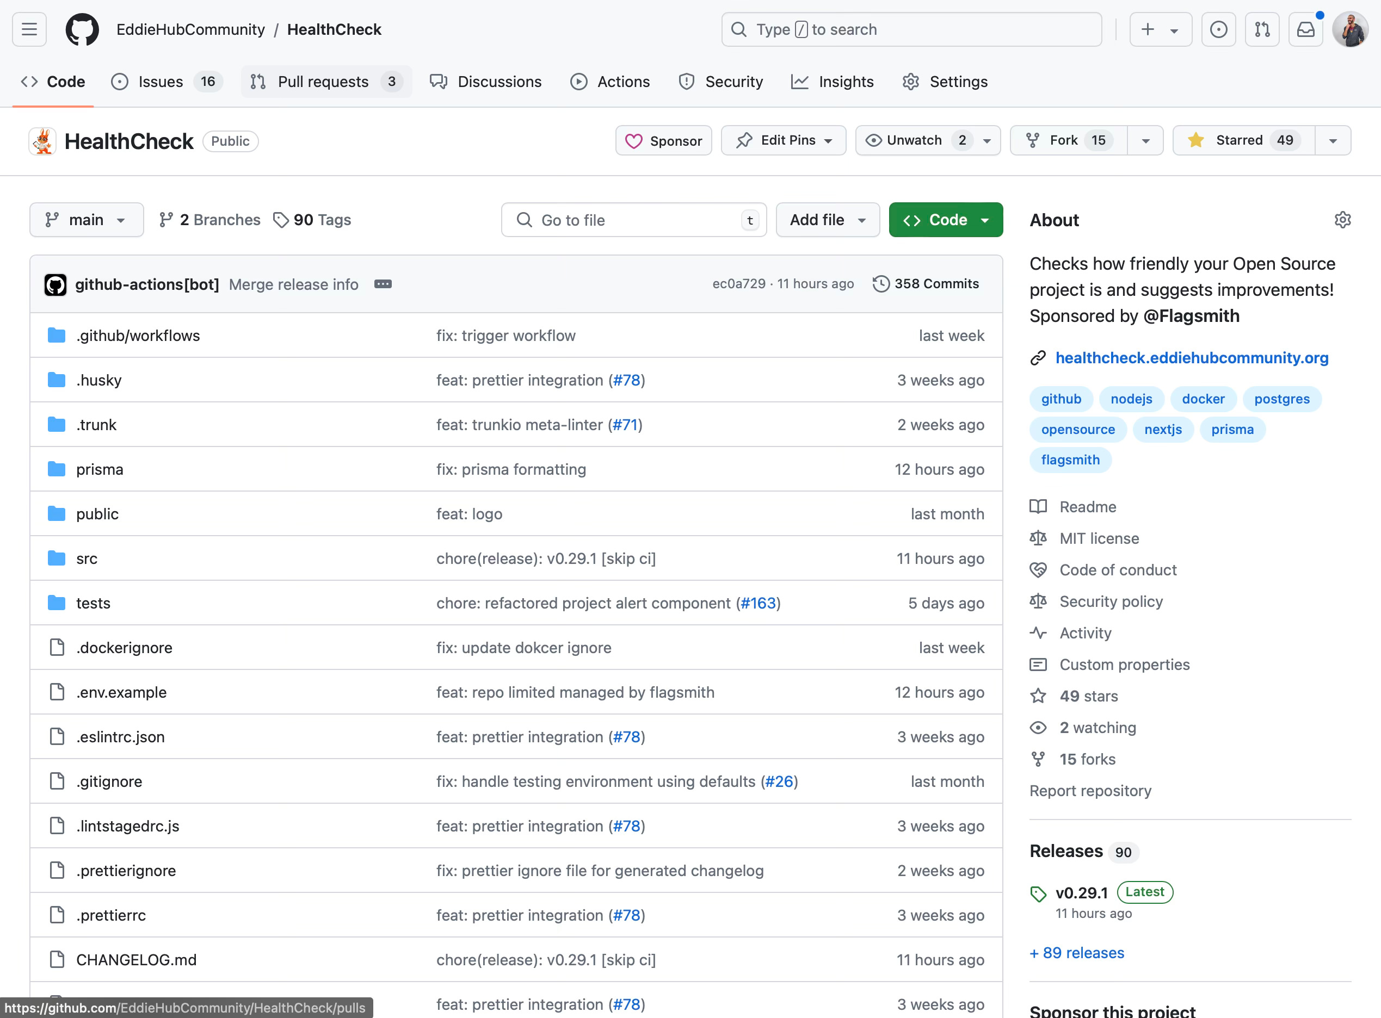Open the .env.example file
The height and width of the screenshot is (1018, 1381).
[x=121, y=692]
